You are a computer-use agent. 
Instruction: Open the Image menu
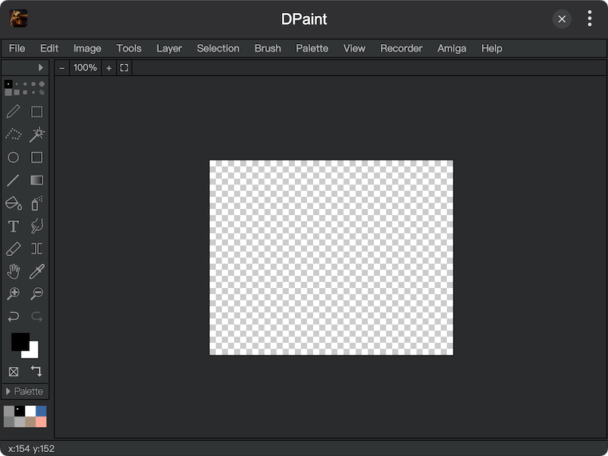coord(87,49)
